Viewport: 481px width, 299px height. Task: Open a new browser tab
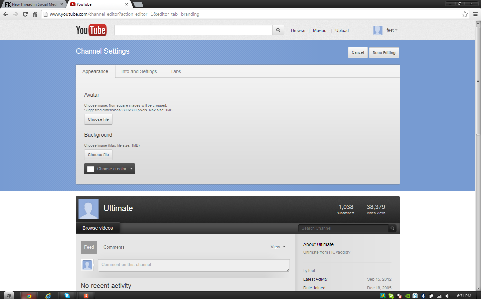(x=138, y=4)
